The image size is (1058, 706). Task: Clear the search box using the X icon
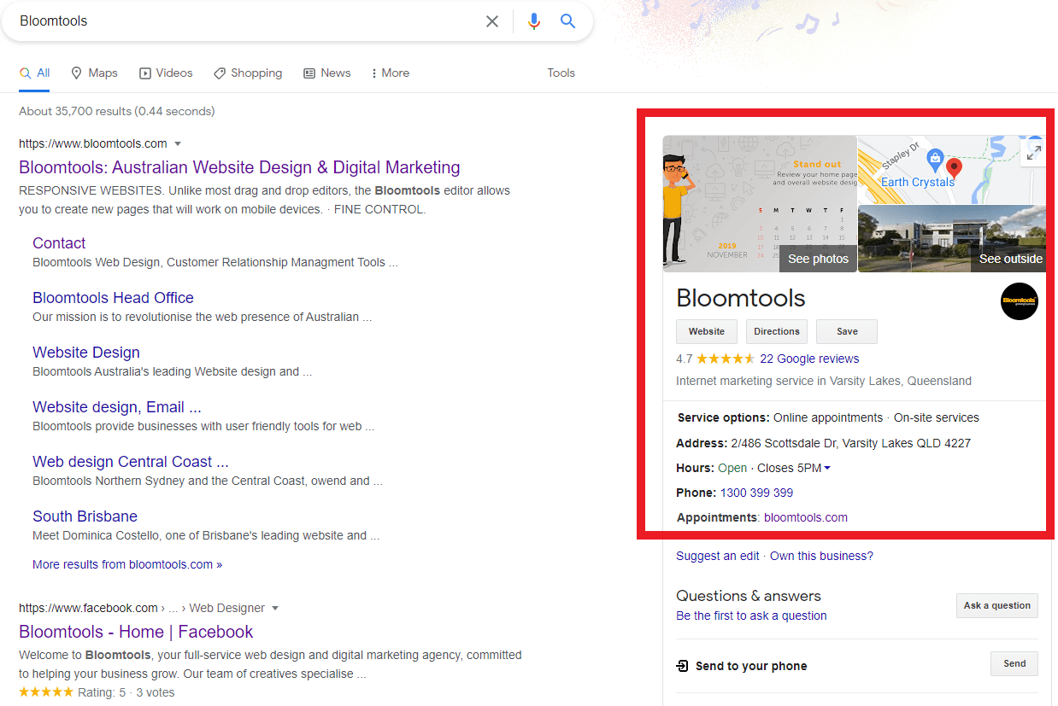coord(491,20)
